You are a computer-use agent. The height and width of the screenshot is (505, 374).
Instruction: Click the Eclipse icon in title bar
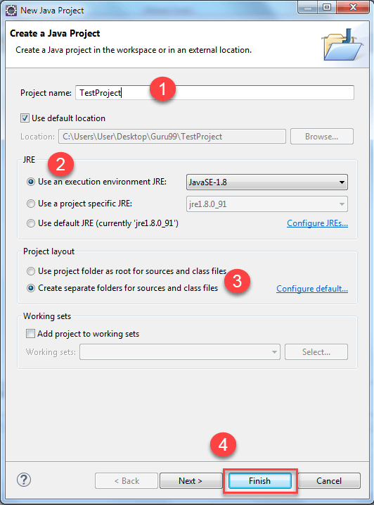pos(11,11)
